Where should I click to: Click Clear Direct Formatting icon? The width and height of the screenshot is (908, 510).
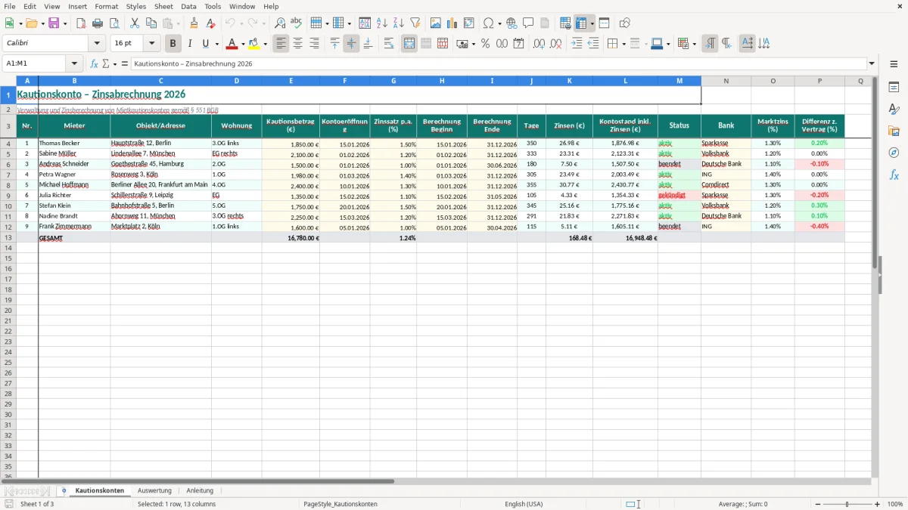coord(211,23)
